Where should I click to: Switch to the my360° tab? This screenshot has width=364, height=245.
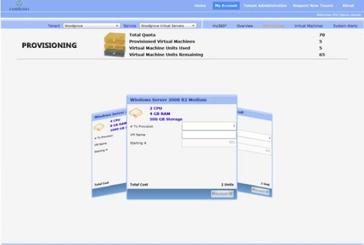pos(219,26)
